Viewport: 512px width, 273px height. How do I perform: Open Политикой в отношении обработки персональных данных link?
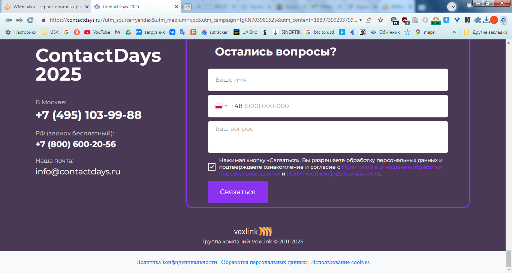[x=392, y=167]
